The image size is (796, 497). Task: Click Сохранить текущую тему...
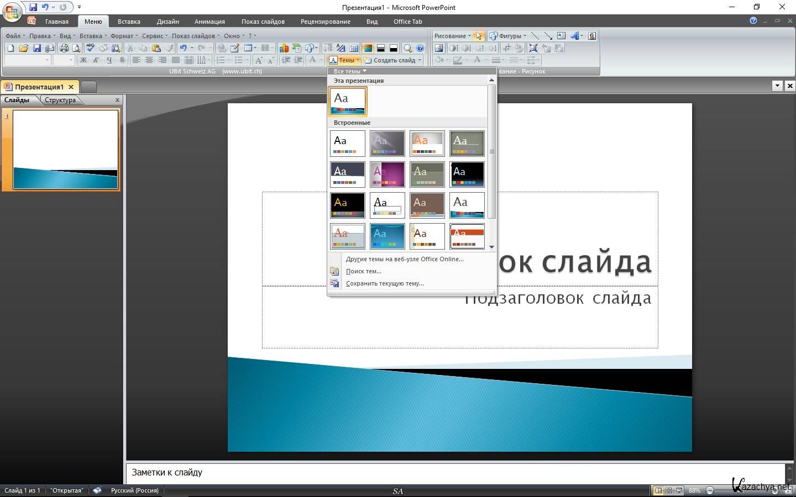coord(385,283)
